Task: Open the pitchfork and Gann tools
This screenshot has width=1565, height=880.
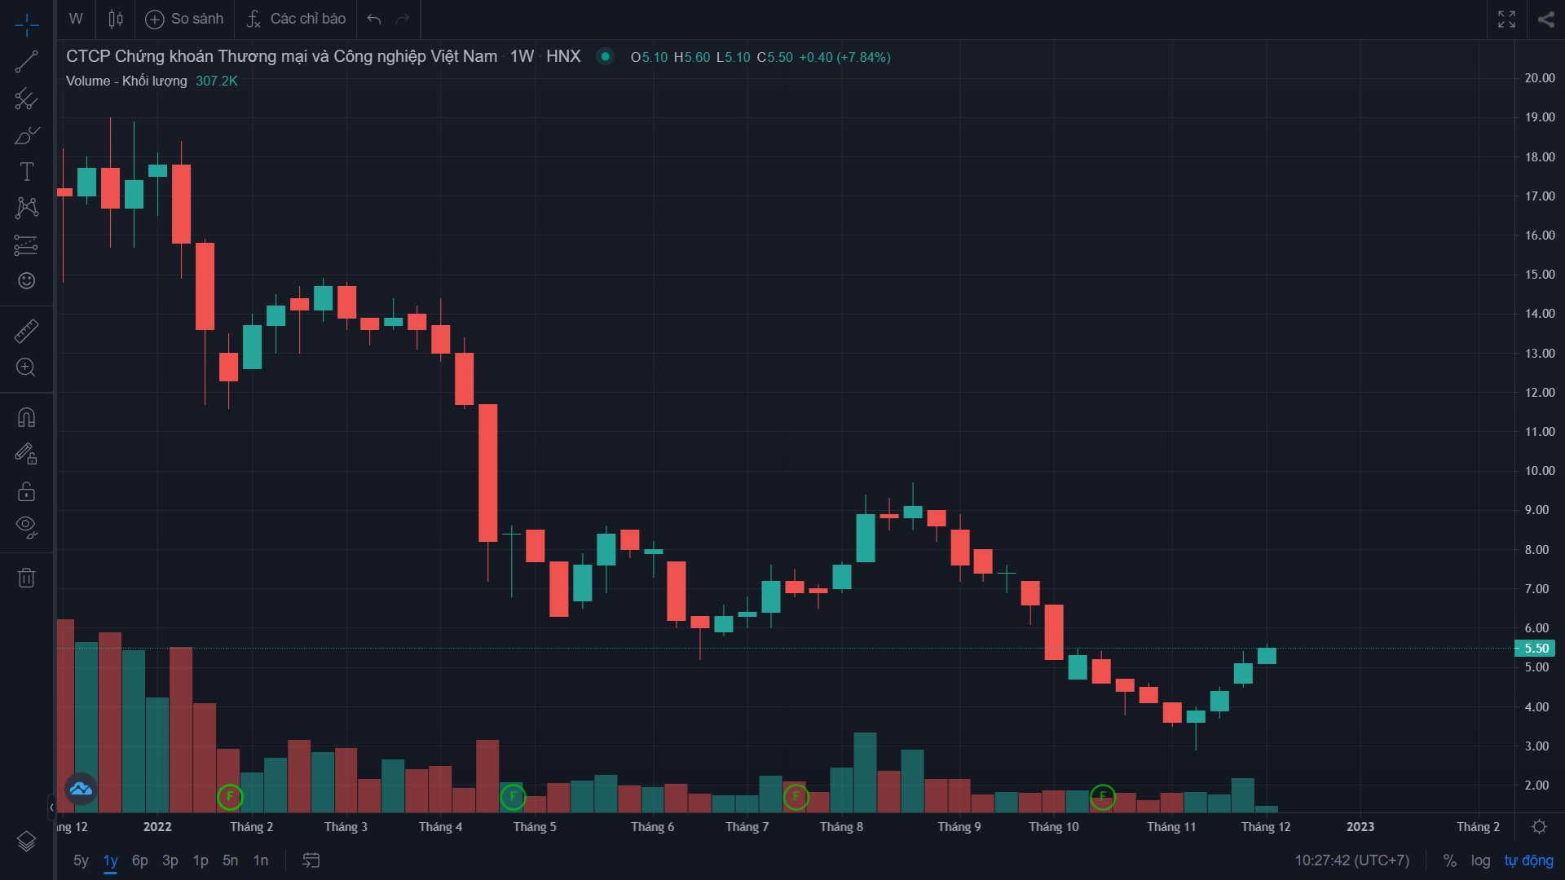Action: (x=26, y=99)
